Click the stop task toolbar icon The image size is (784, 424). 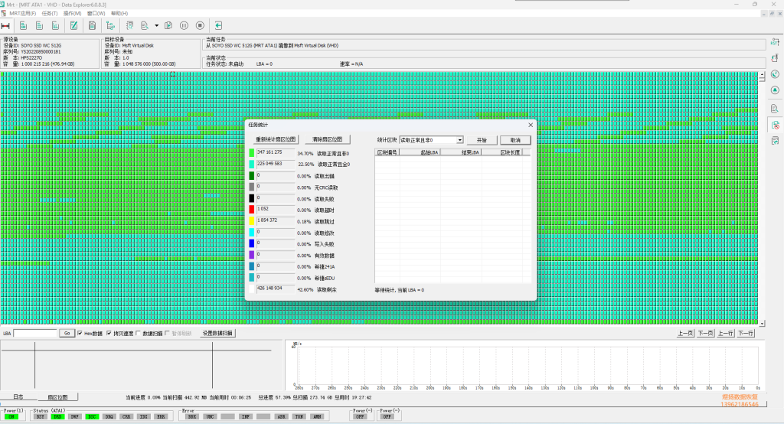point(200,25)
